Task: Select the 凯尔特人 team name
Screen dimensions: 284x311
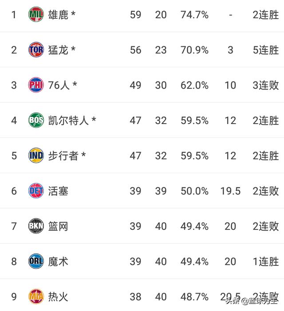Action: pyautogui.click(x=68, y=121)
